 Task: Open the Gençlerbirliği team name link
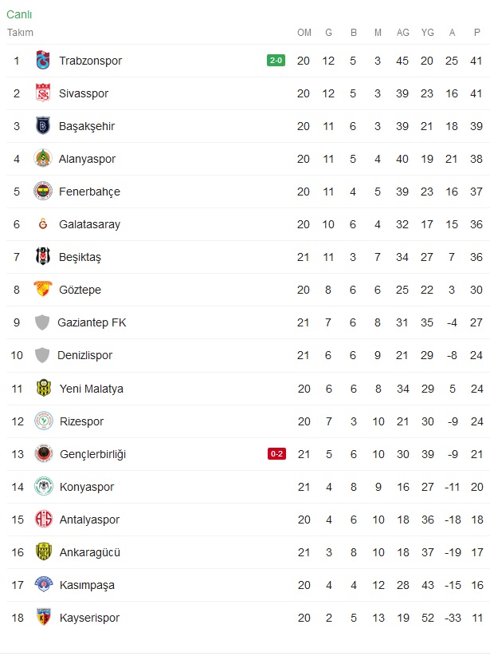(x=93, y=454)
